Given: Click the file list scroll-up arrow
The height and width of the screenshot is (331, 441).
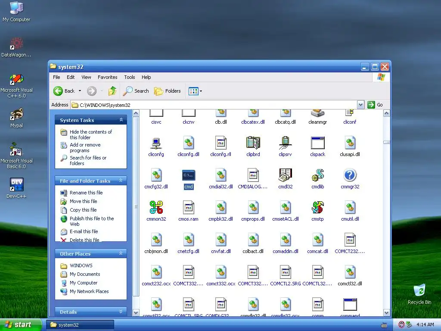Looking at the screenshot, I should pyautogui.click(x=386, y=113).
